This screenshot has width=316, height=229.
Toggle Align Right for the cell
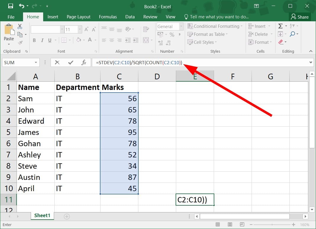[119, 40]
